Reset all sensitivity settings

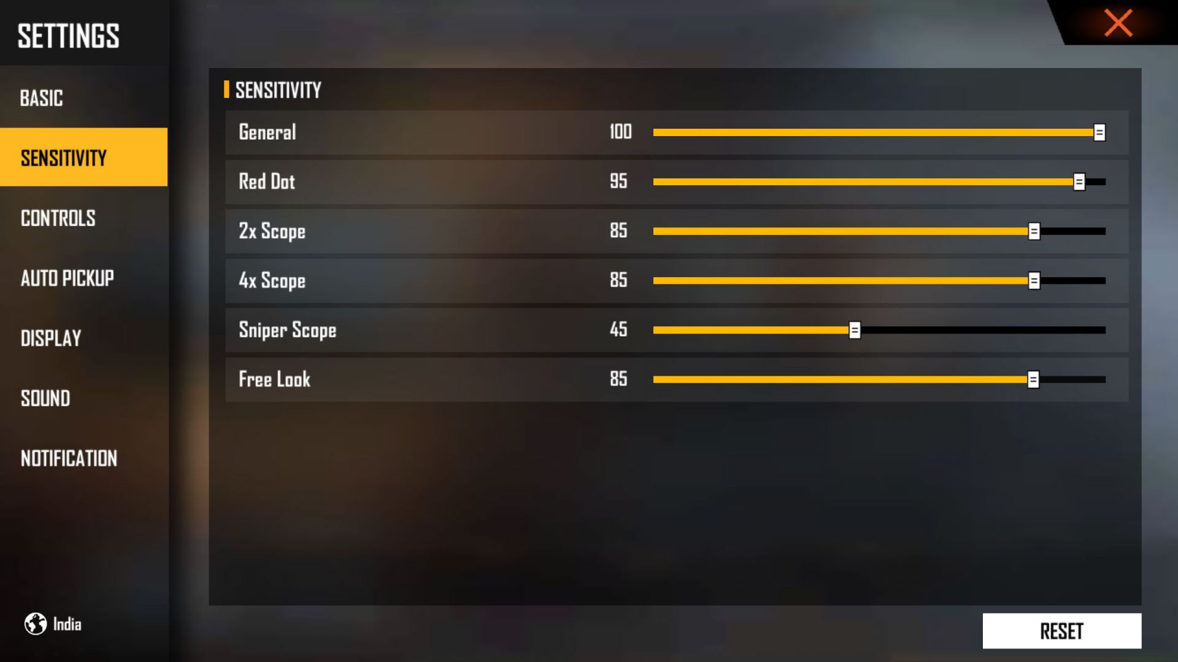(x=1061, y=631)
